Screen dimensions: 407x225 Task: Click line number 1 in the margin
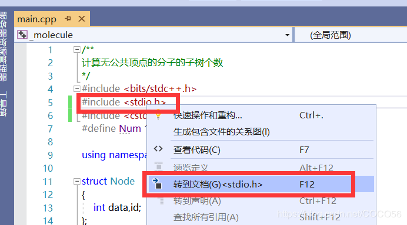tap(51, 50)
